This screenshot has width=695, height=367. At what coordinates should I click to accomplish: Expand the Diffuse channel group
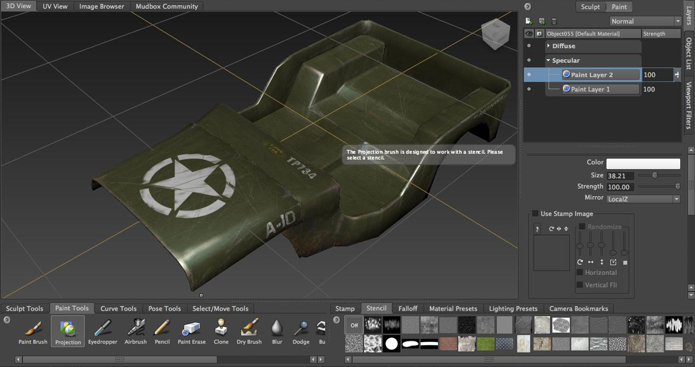coord(548,46)
